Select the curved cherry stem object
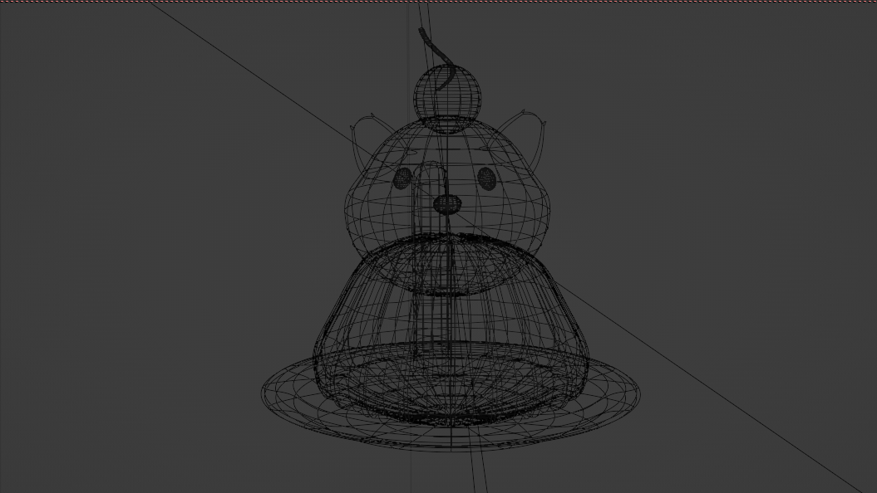This screenshot has width=877, height=493. (436, 59)
